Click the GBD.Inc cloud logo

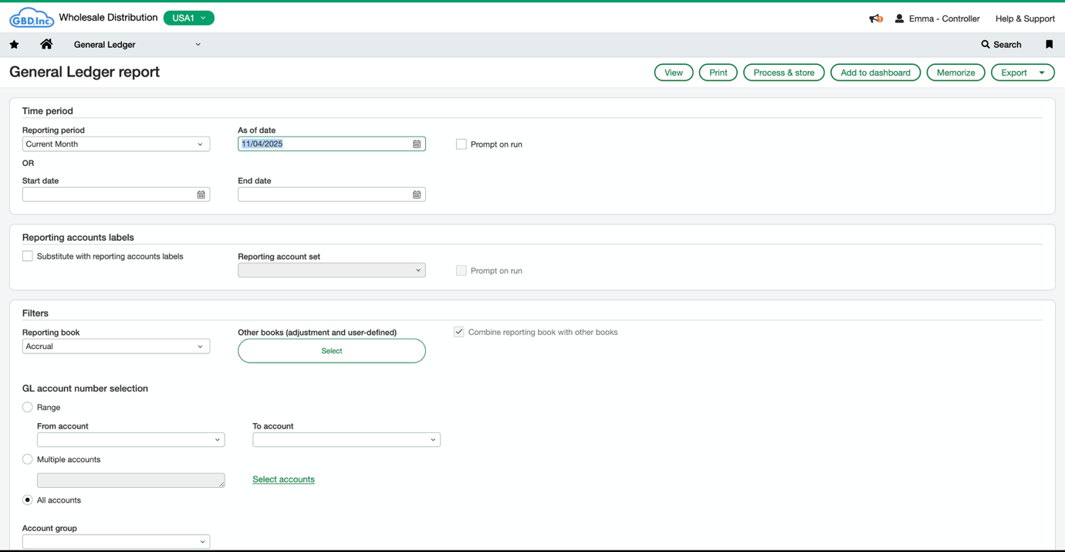(31, 18)
